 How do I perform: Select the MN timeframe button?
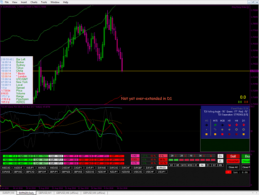coord(220,165)
